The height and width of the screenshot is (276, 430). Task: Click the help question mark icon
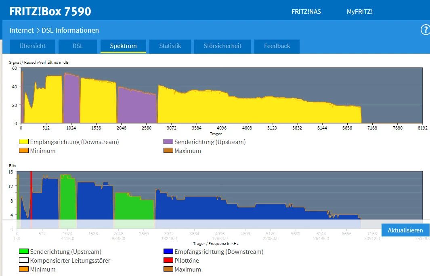425,30
